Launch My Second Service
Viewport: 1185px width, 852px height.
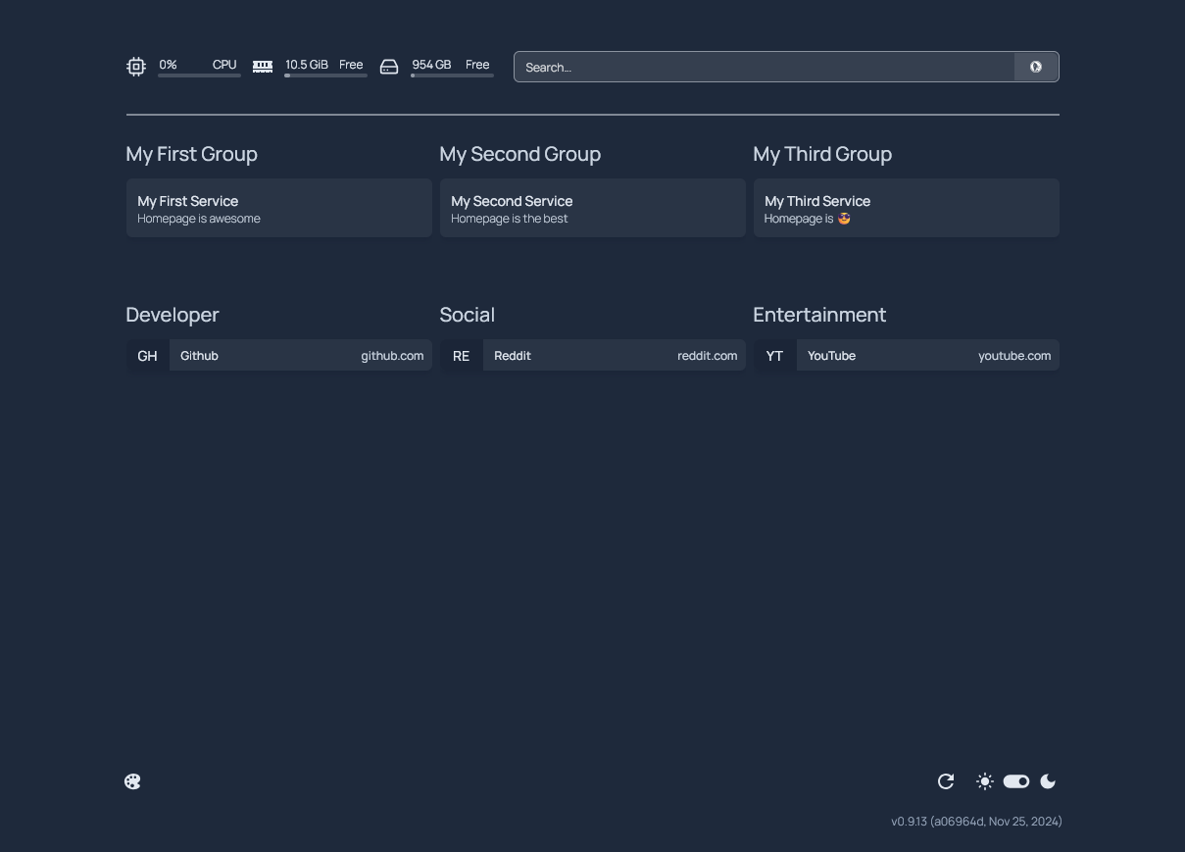[x=592, y=207]
